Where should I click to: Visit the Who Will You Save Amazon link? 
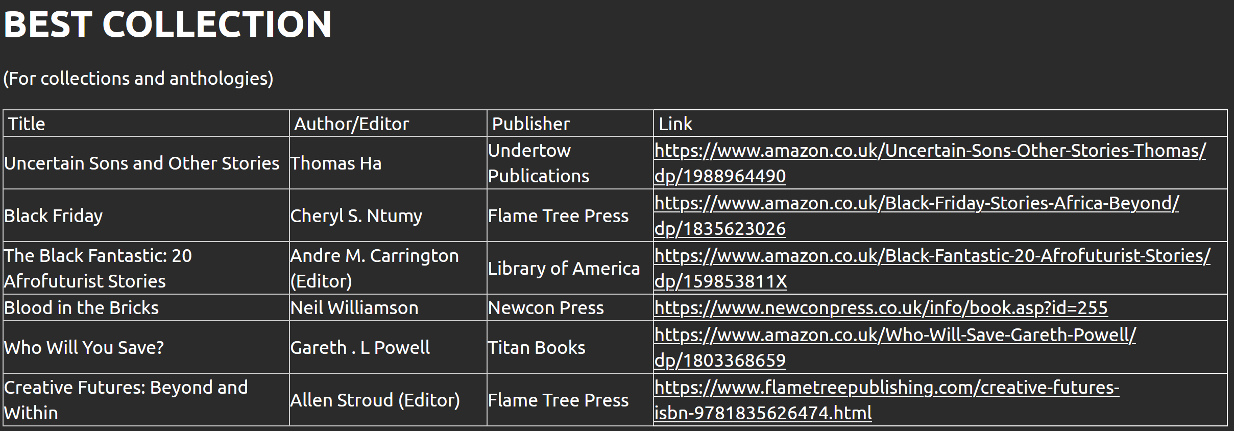[894, 336]
